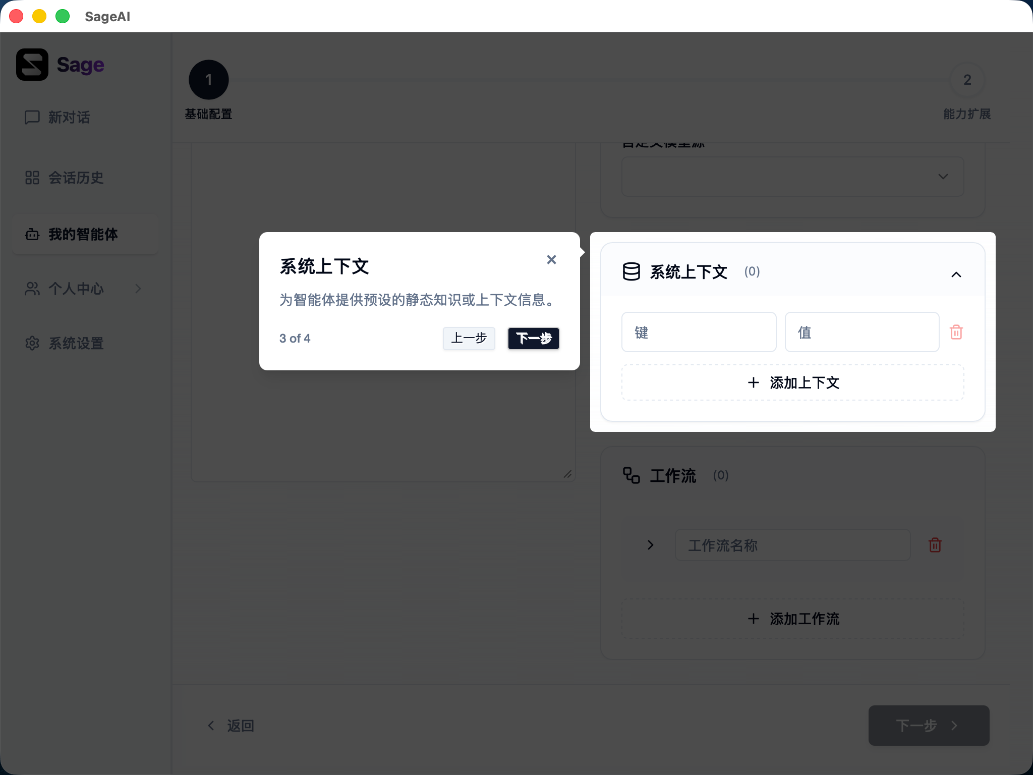
Task: Delete the empty context key-value row
Action: [x=956, y=331]
